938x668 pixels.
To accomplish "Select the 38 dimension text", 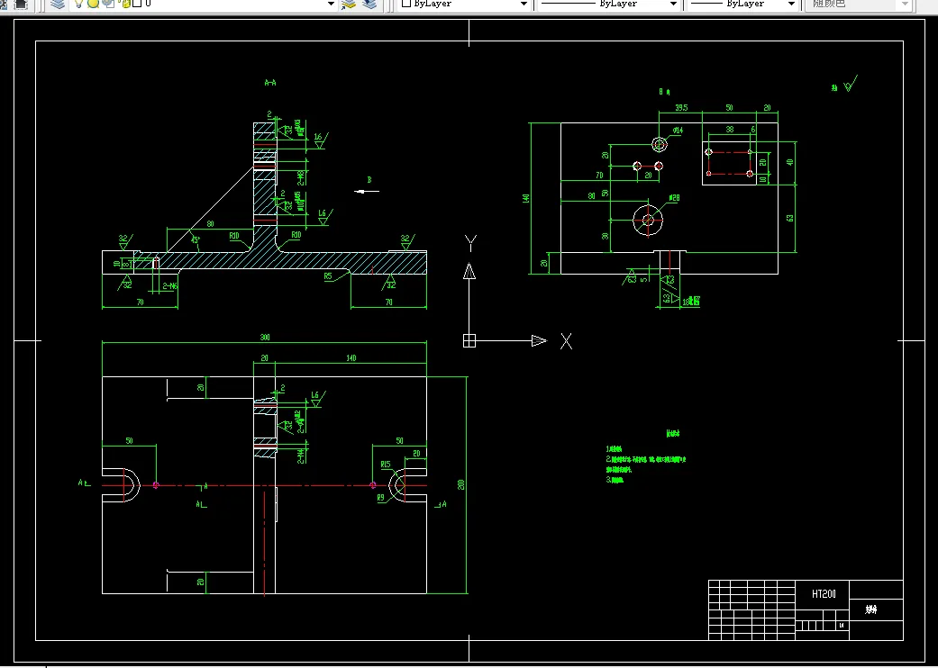I will point(729,129).
